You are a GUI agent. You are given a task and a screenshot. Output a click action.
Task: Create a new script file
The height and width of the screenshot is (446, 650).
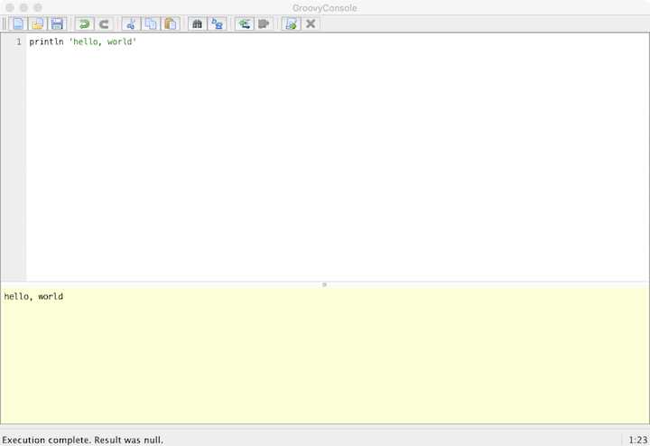(18, 23)
